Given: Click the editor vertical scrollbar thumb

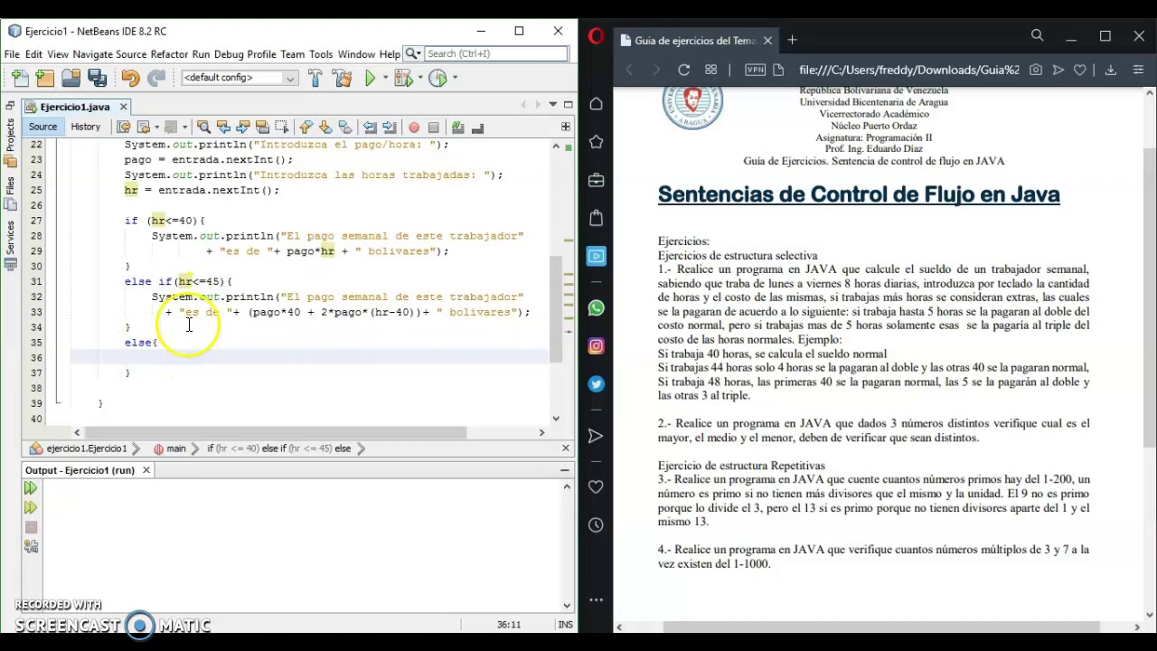Looking at the screenshot, I should tap(556, 310).
